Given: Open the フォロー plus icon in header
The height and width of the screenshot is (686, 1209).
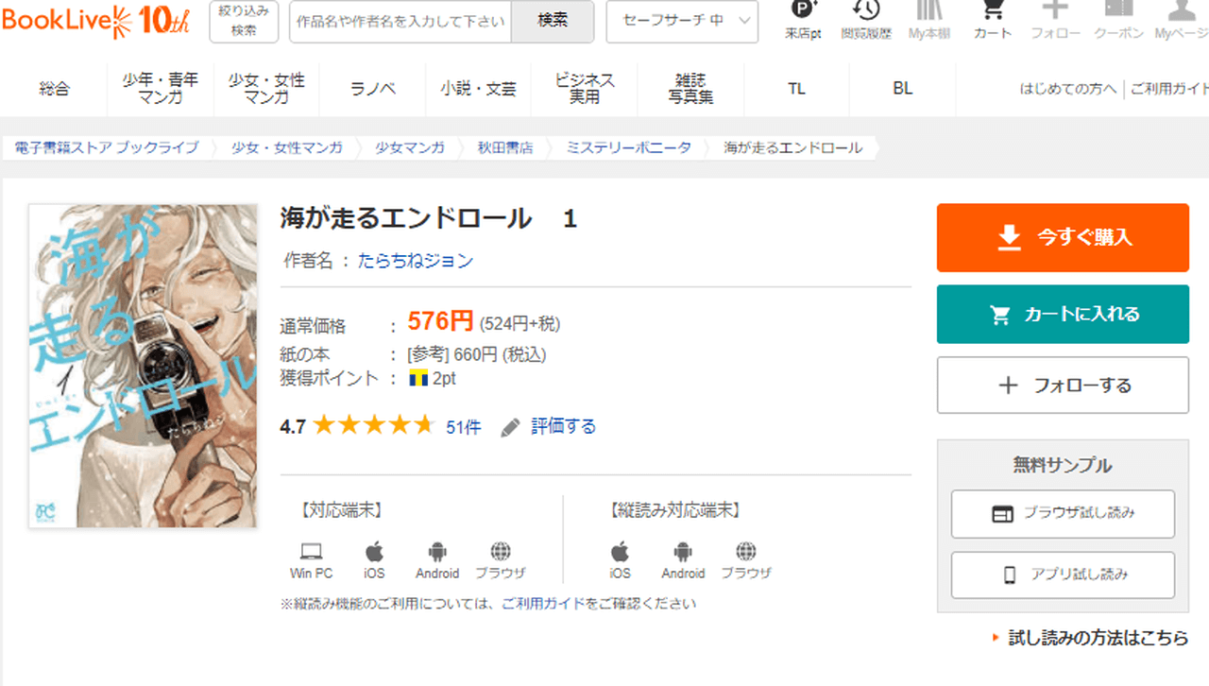Looking at the screenshot, I should pos(1055,13).
